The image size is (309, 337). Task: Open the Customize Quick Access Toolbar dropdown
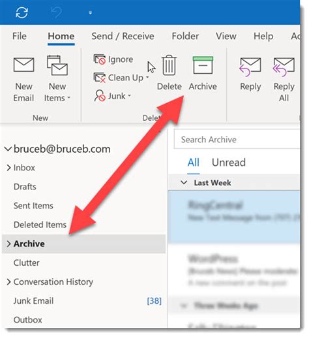(x=91, y=13)
